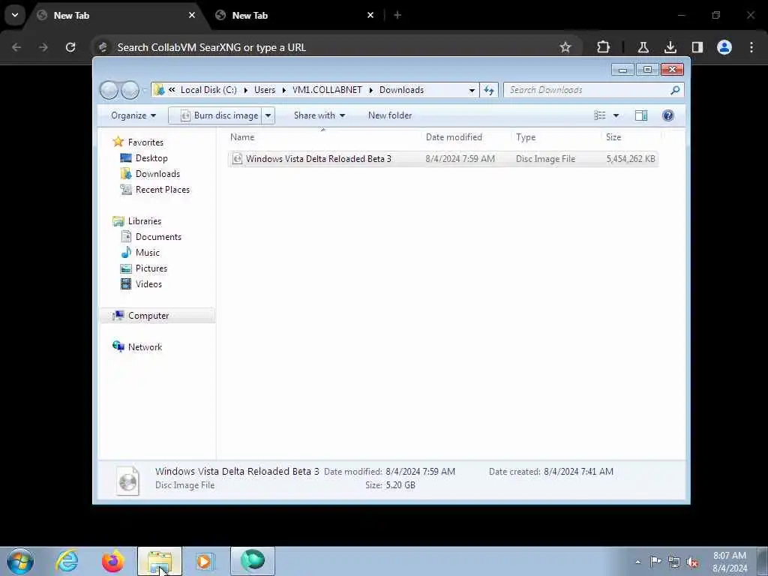
Task: Open Chrome extensions puzzle icon
Action: pos(604,47)
